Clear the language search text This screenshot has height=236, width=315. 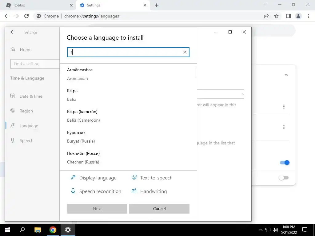coord(185,52)
